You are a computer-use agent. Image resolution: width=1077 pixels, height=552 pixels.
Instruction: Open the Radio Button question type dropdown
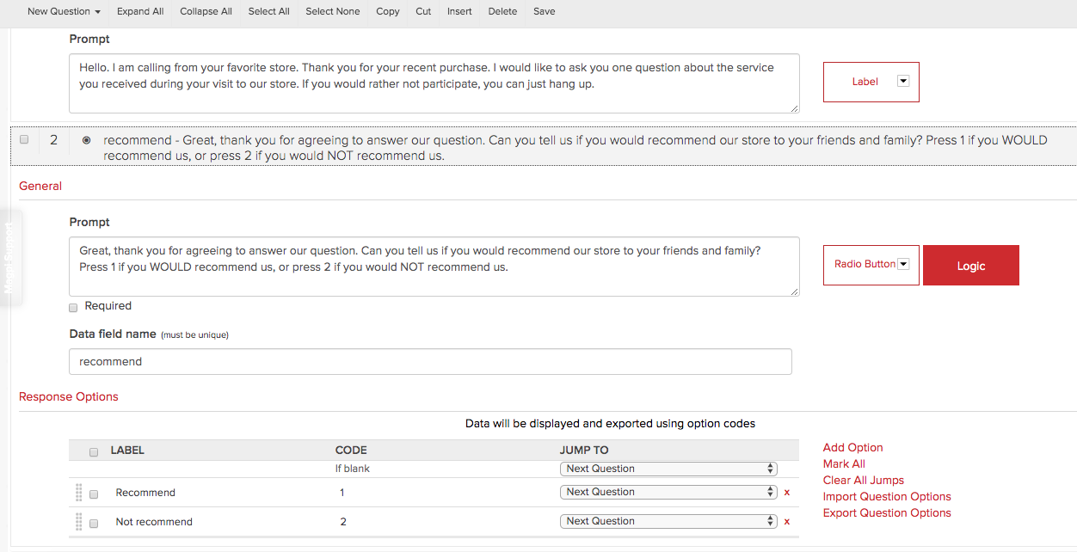[903, 265]
